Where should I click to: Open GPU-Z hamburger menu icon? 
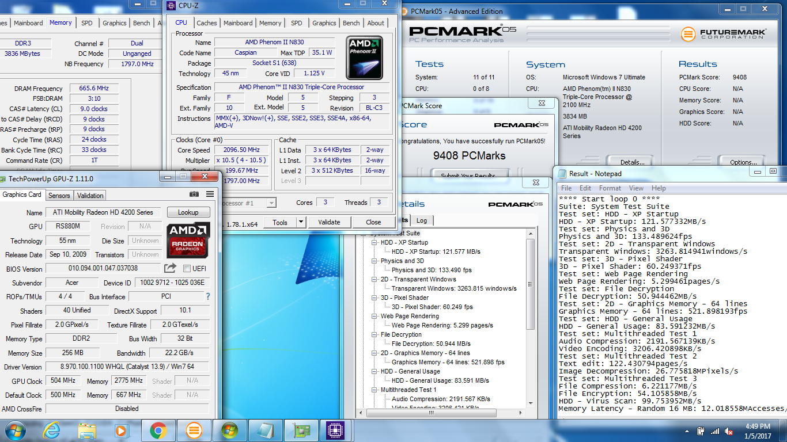pyautogui.click(x=210, y=195)
